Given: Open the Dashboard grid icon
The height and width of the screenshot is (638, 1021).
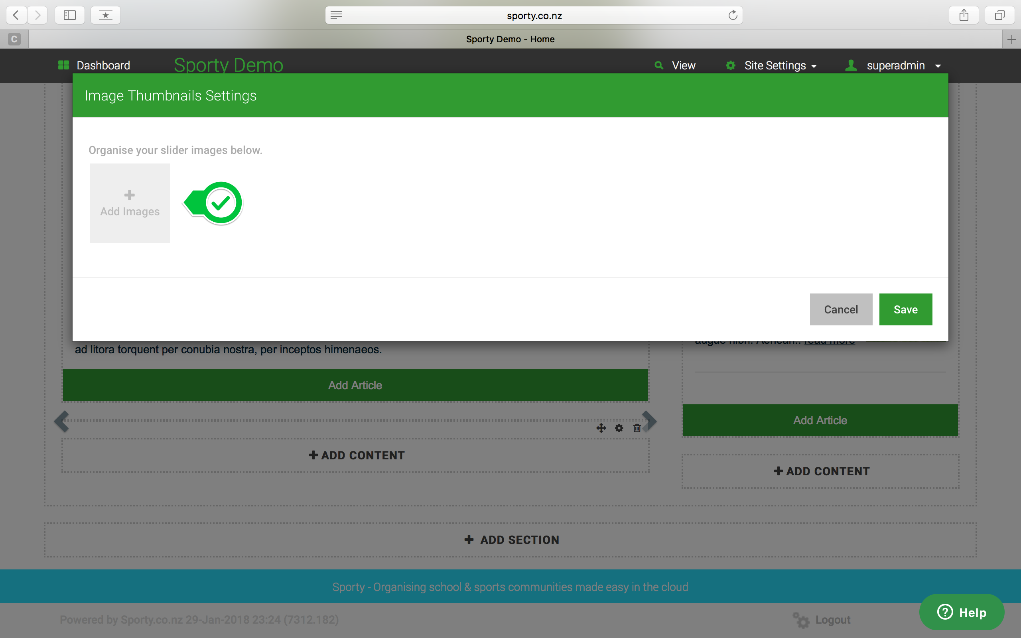Looking at the screenshot, I should point(63,65).
